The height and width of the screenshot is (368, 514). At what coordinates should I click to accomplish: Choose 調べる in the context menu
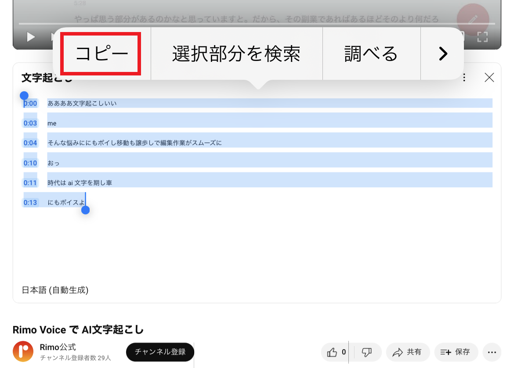[371, 54]
